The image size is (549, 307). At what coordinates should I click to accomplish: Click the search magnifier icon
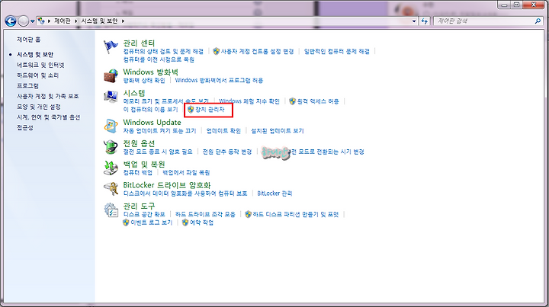tap(538, 21)
